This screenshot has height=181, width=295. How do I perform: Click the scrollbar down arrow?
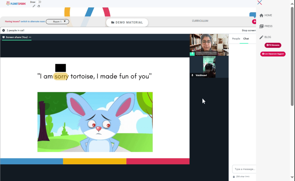pyautogui.click(x=292, y=177)
